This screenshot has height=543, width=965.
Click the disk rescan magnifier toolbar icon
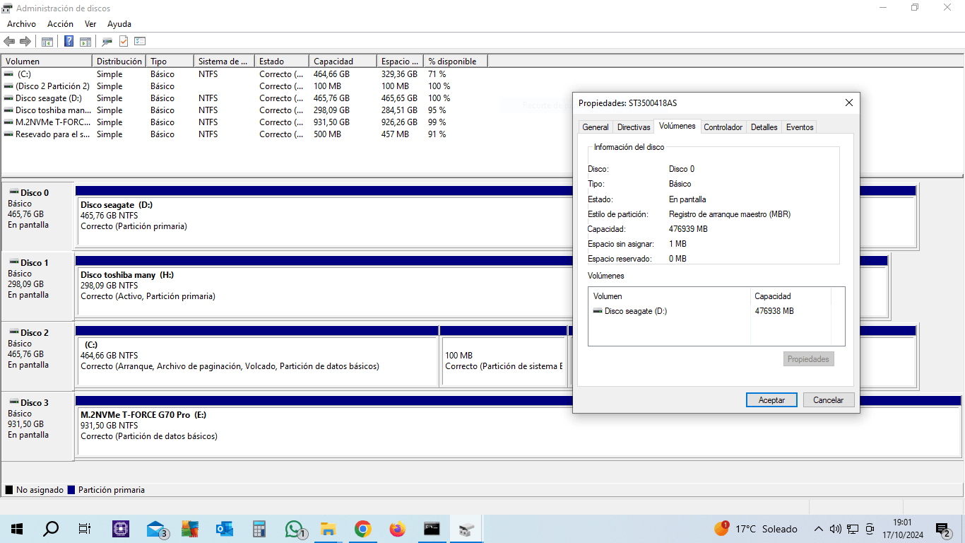click(107, 40)
